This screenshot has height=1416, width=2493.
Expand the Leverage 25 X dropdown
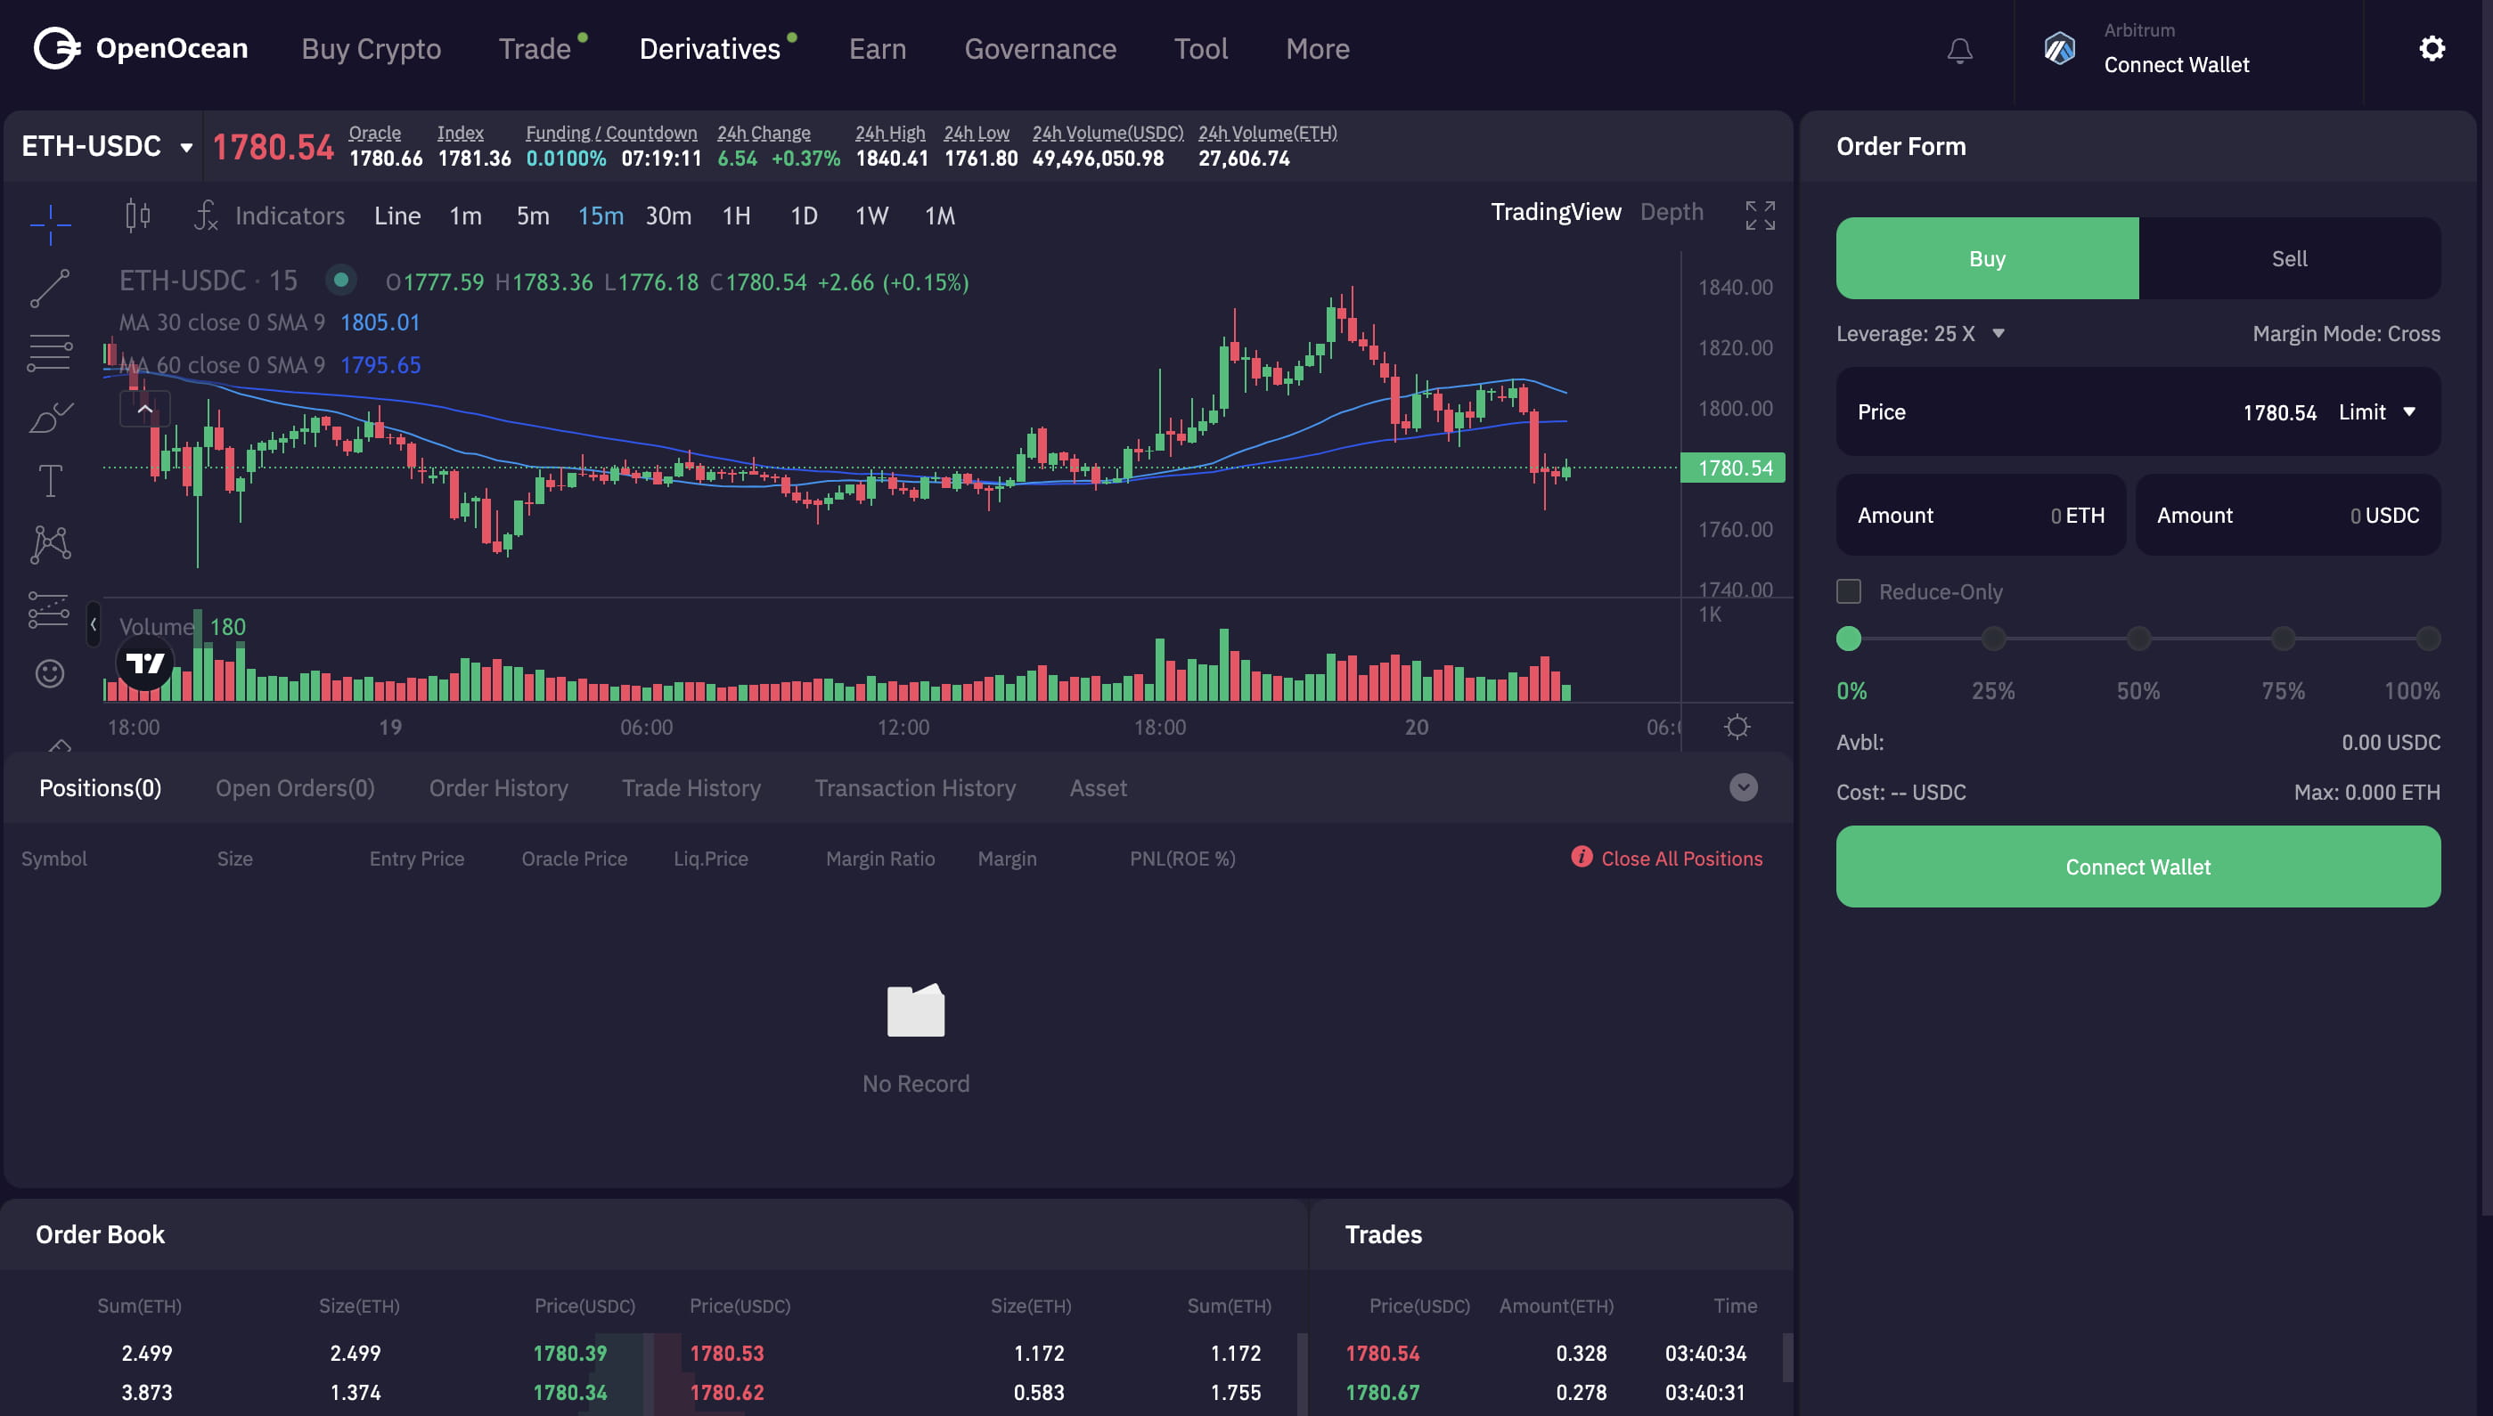point(1997,334)
